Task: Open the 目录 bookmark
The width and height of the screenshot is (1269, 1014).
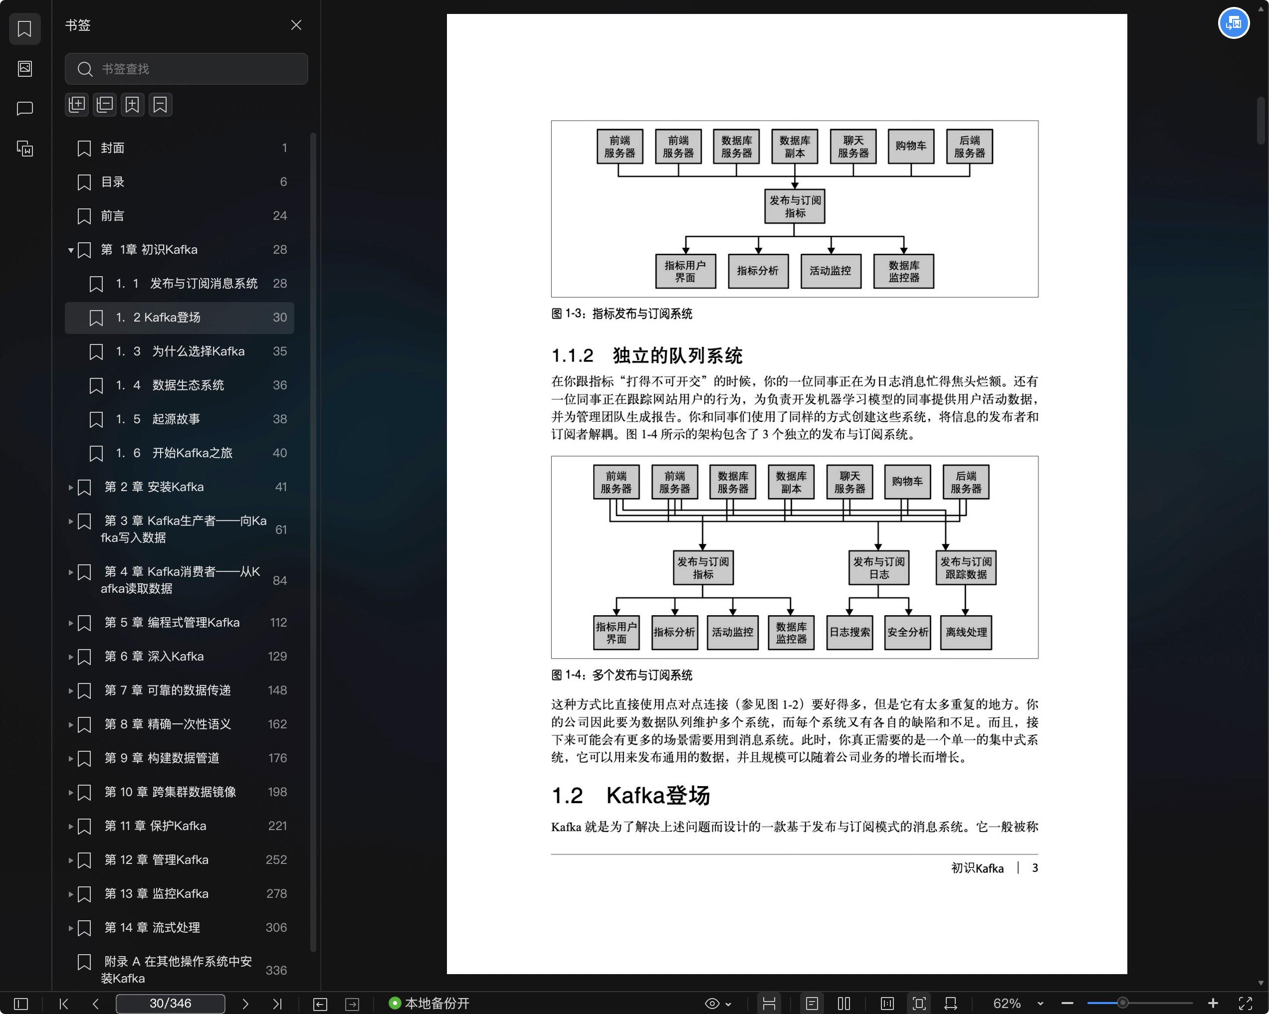Action: tap(180, 182)
